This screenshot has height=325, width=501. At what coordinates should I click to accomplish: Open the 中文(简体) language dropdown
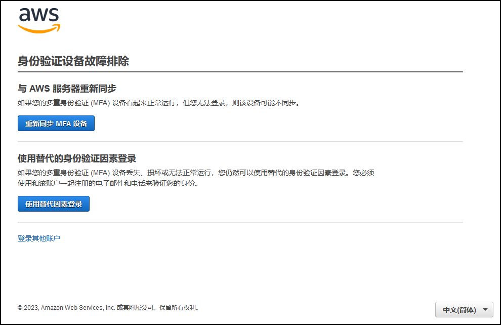coord(464,310)
